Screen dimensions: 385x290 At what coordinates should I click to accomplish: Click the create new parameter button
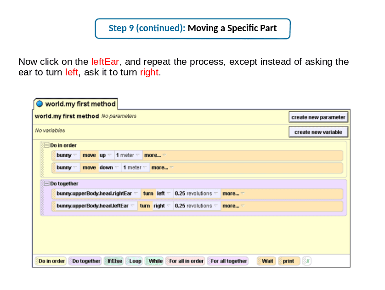(318, 117)
